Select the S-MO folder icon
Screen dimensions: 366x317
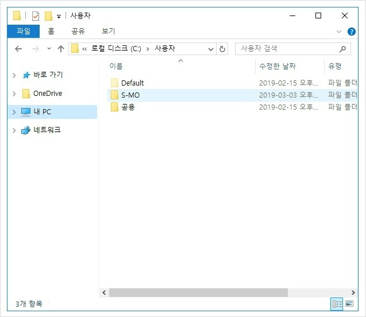click(114, 95)
